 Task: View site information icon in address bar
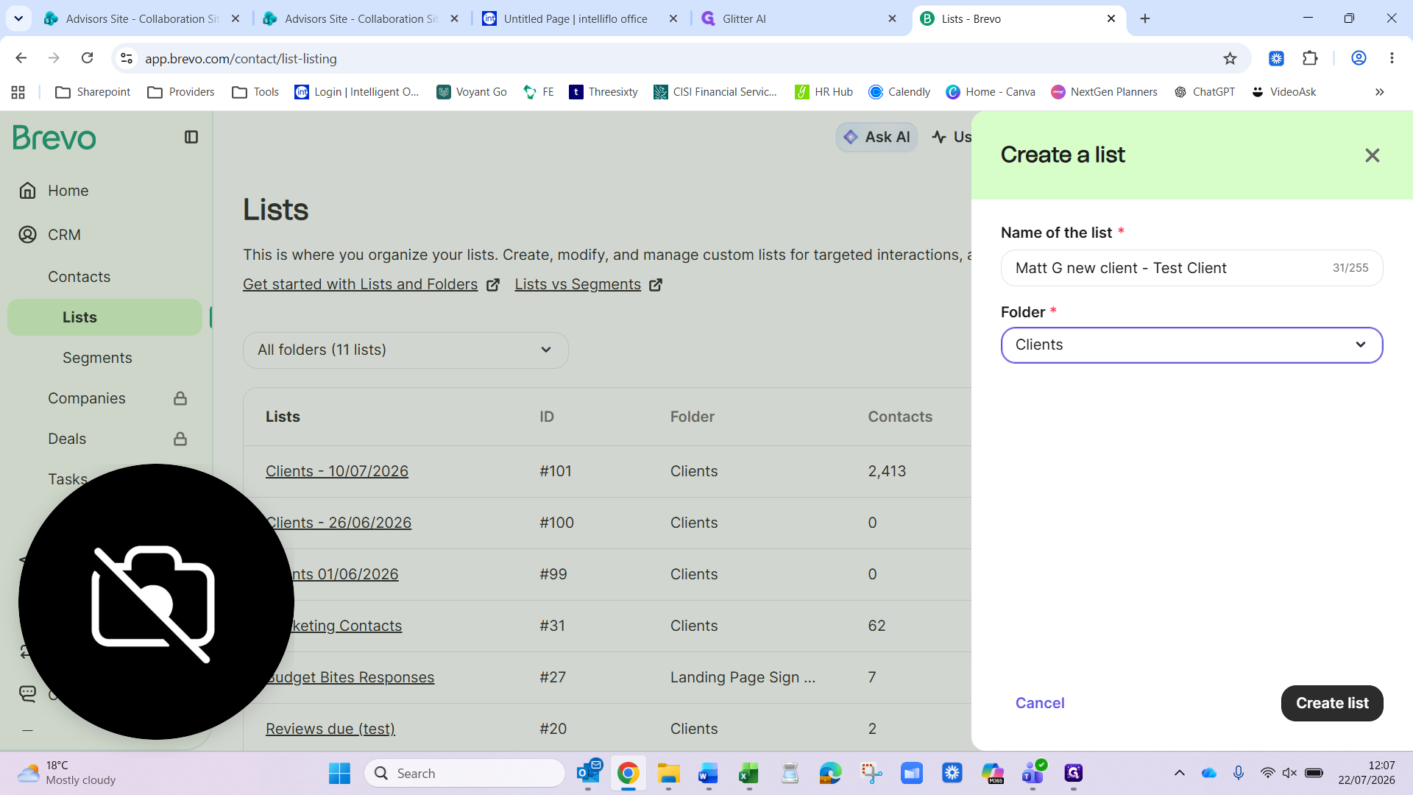127,58
